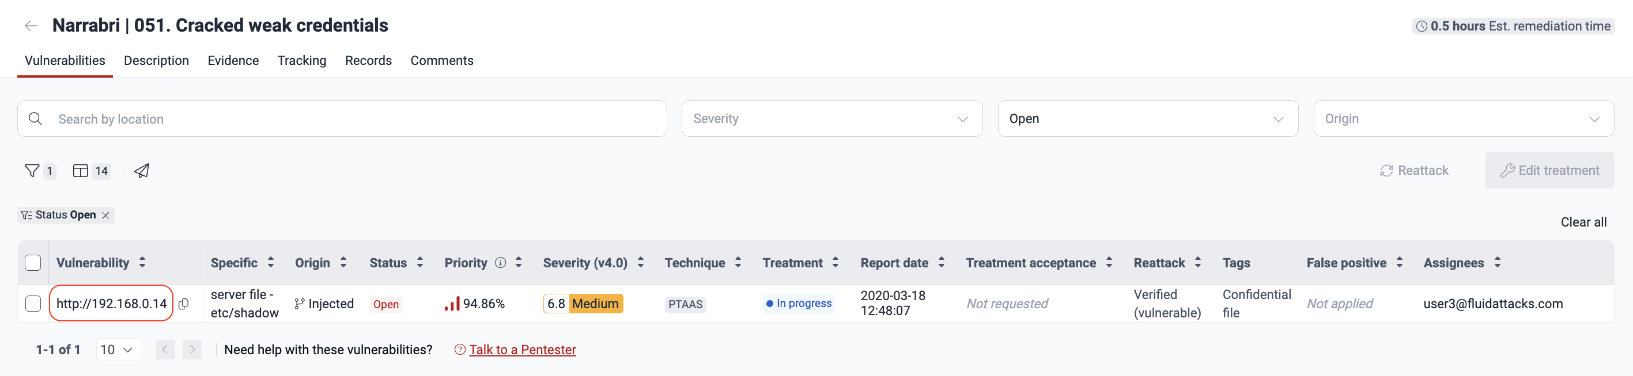Remove the Status Open filter chip

(105, 214)
